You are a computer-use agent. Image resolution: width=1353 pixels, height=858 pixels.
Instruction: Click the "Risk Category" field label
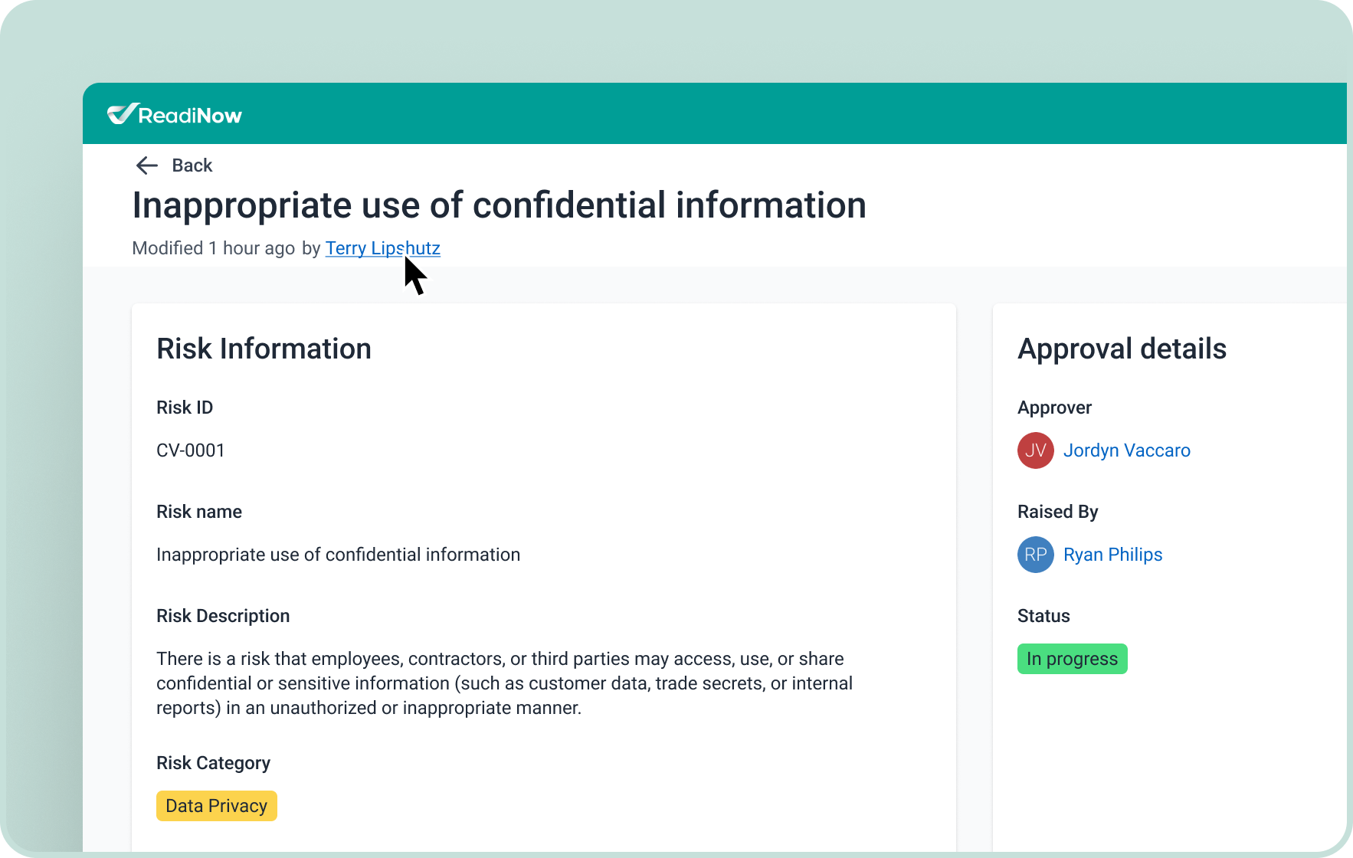pyautogui.click(x=213, y=763)
